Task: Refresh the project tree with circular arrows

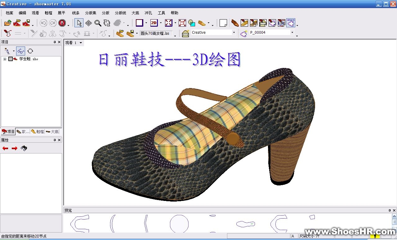Action: (30, 51)
